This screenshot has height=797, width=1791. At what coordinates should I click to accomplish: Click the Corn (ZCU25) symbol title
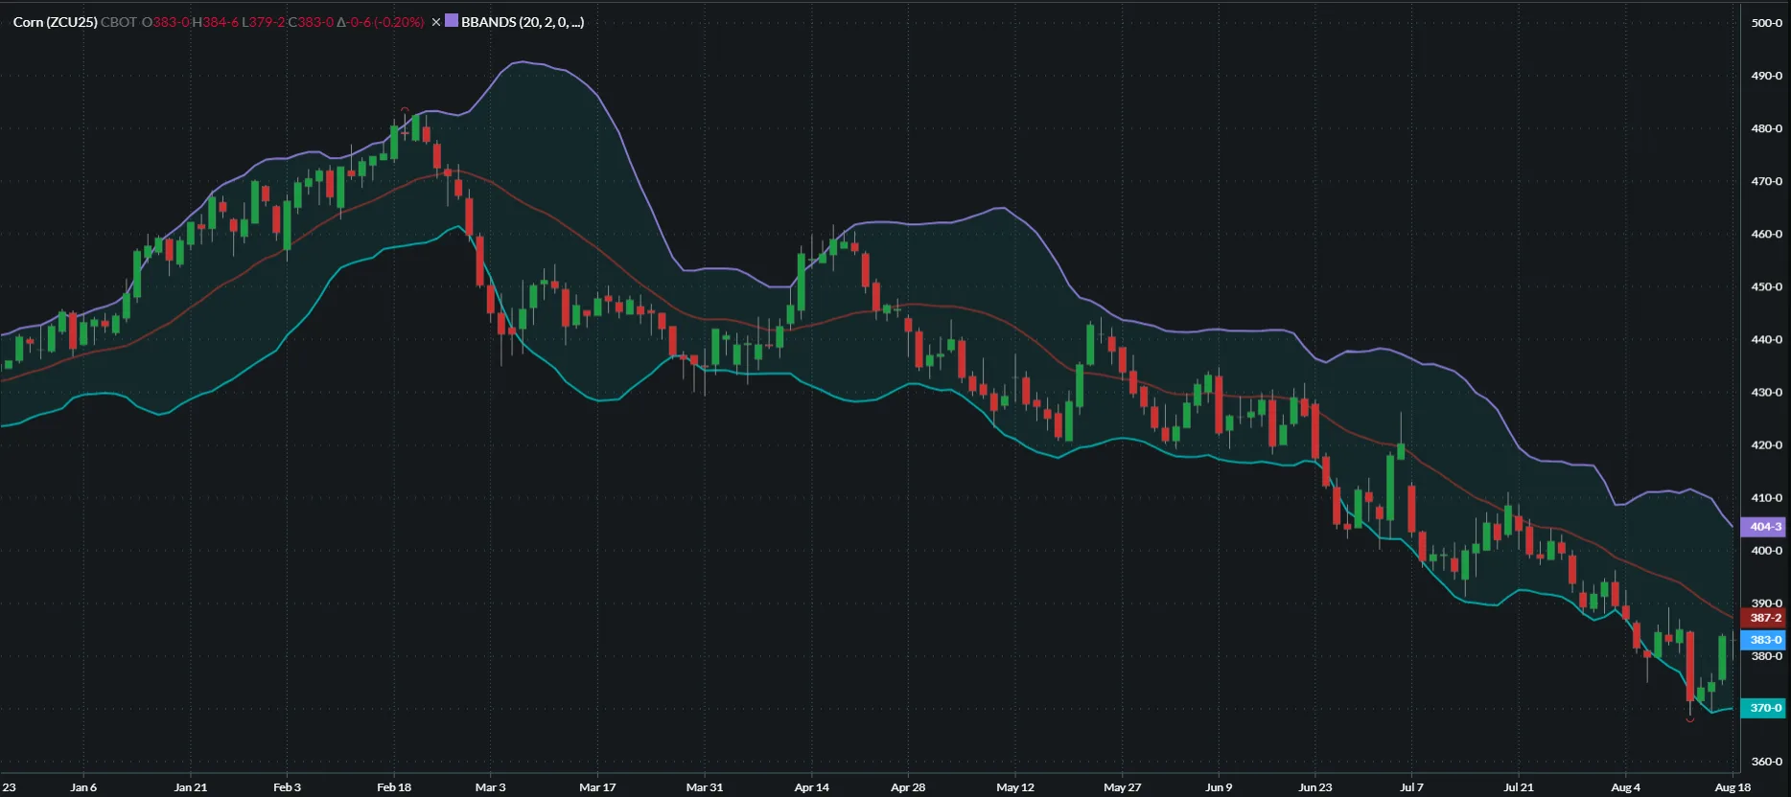(55, 22)
